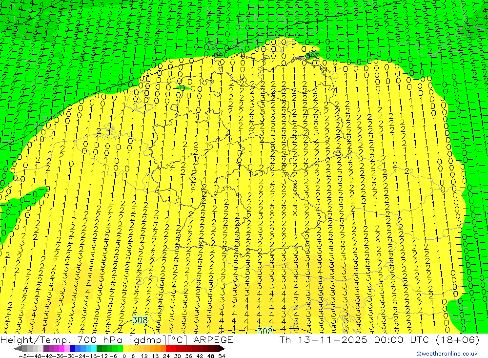Viewport: 488px width, 358px height.
Task: Click the orange legend swatch above 18
Action: pyautogui.click(x=158, y=348)
